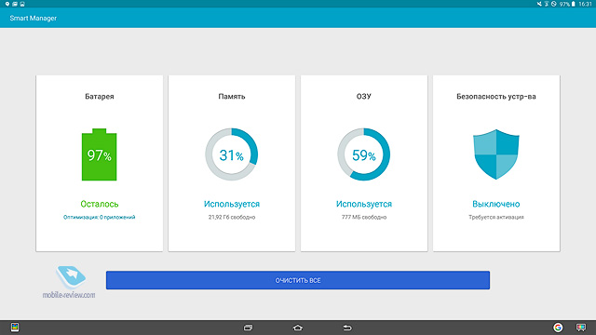Open Google icon in bottom bar

click(558, 328)
